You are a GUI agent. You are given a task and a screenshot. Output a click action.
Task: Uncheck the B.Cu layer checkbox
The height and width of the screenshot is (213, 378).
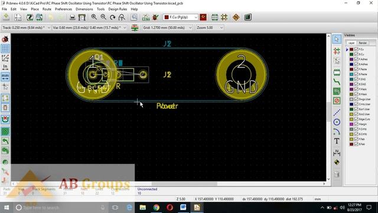pos(356,54)
